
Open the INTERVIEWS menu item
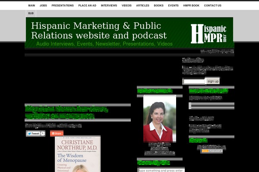click(109, 6)
